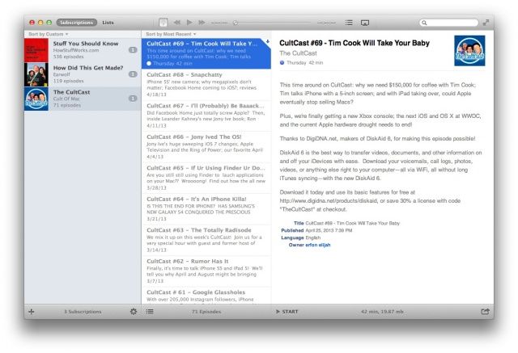
Task: Select episode CultCast #63 – The Totally Radisode
Action: pos(206,240)
